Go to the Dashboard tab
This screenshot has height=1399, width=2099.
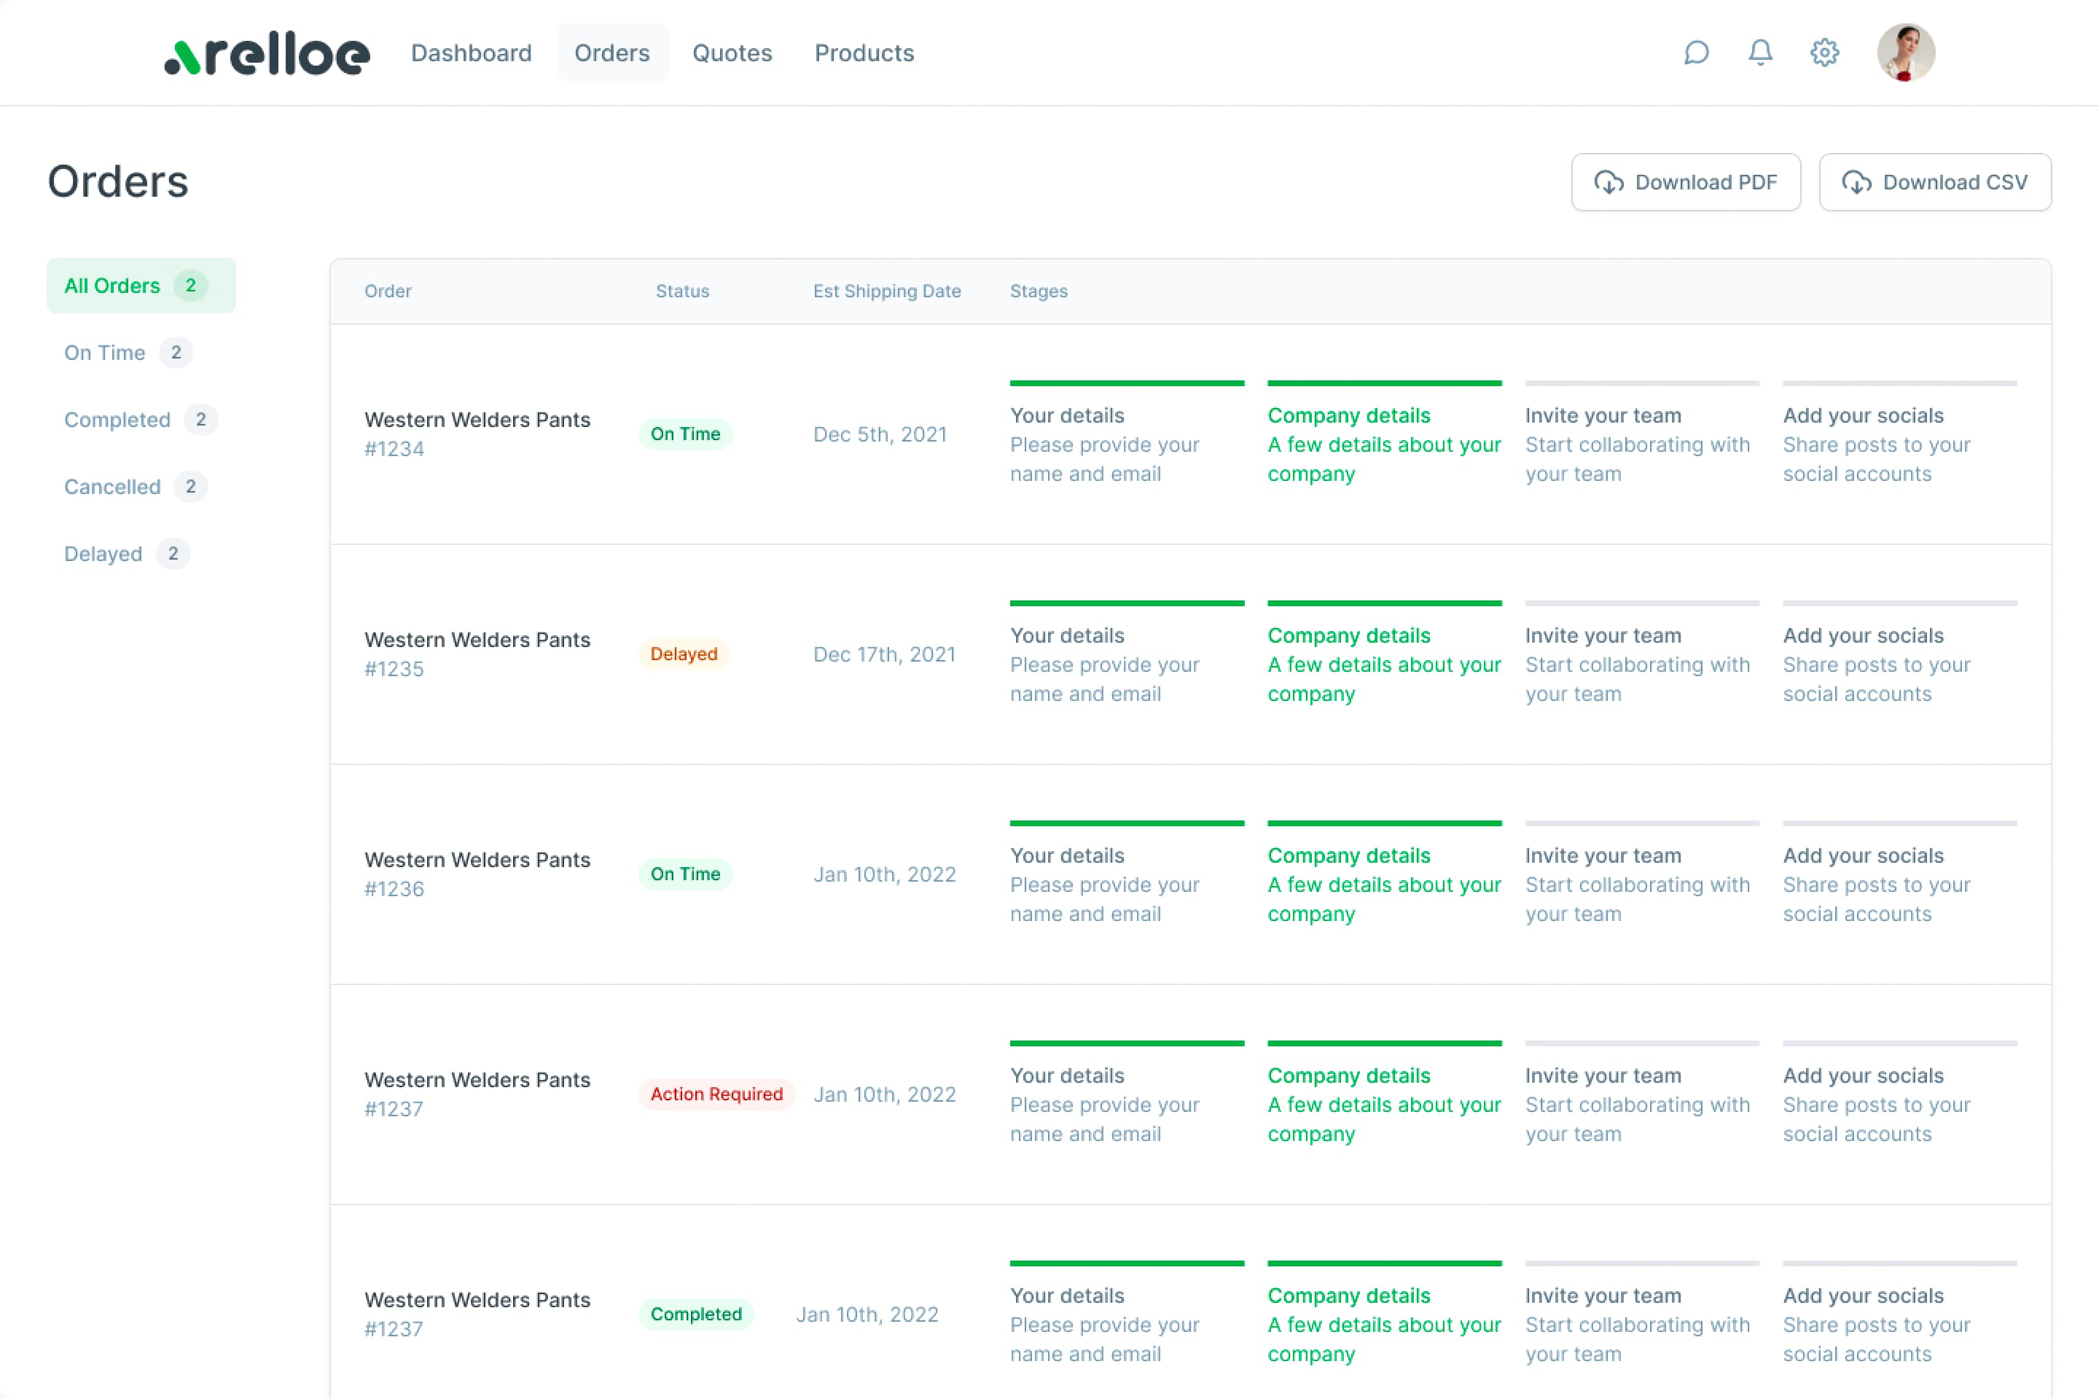point(472,52)
